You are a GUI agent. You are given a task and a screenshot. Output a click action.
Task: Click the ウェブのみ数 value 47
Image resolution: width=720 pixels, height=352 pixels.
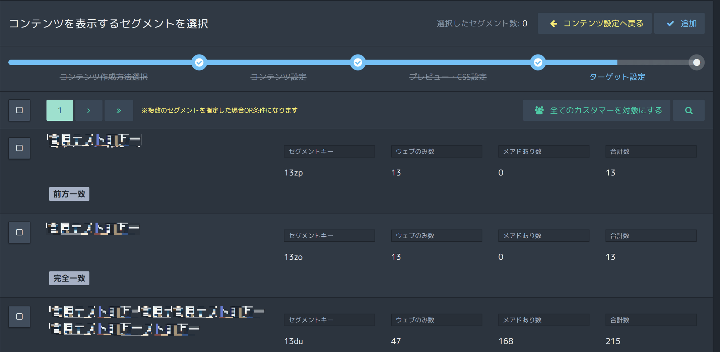[x=396, y=341]
